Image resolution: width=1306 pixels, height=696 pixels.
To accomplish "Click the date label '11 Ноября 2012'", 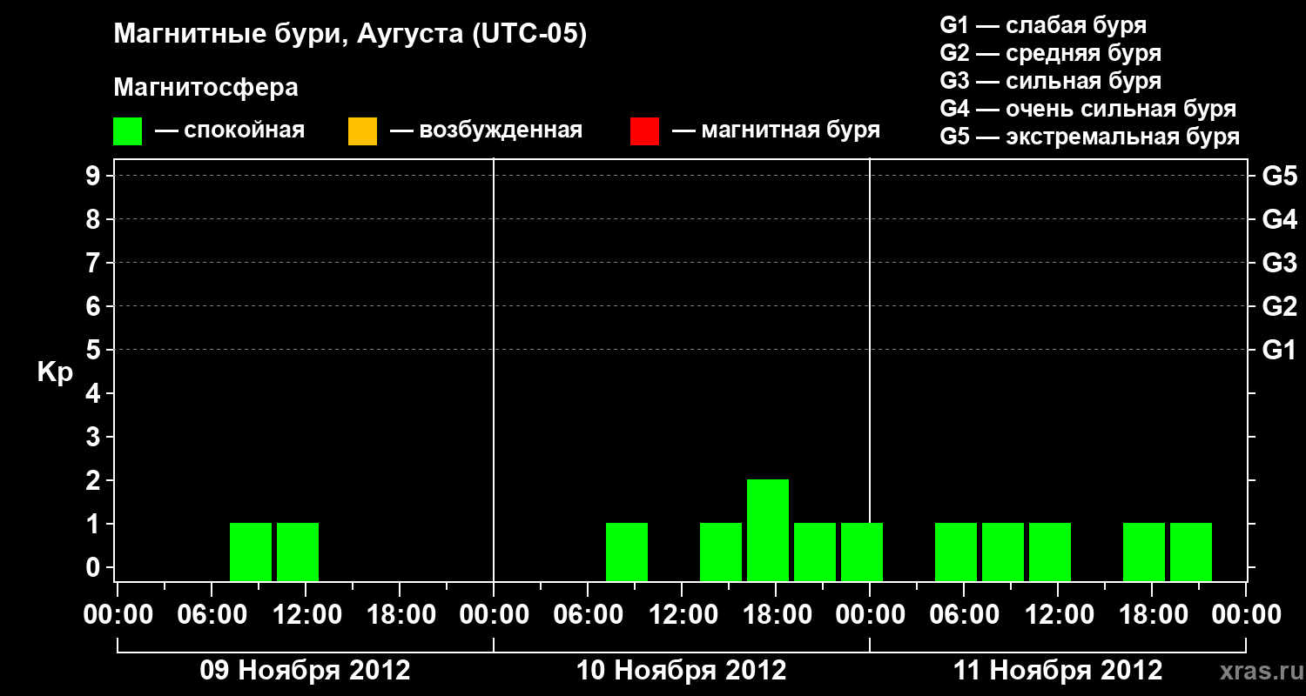I will click(1058, 671).
